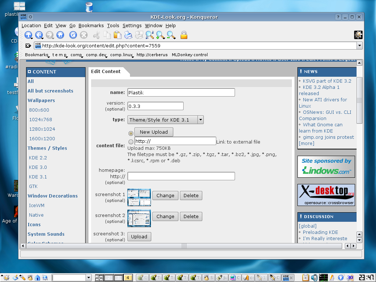The width and height of the screenshot is (376, 282).
Task: Click Change button for screenshot 1
Action: 165,195
